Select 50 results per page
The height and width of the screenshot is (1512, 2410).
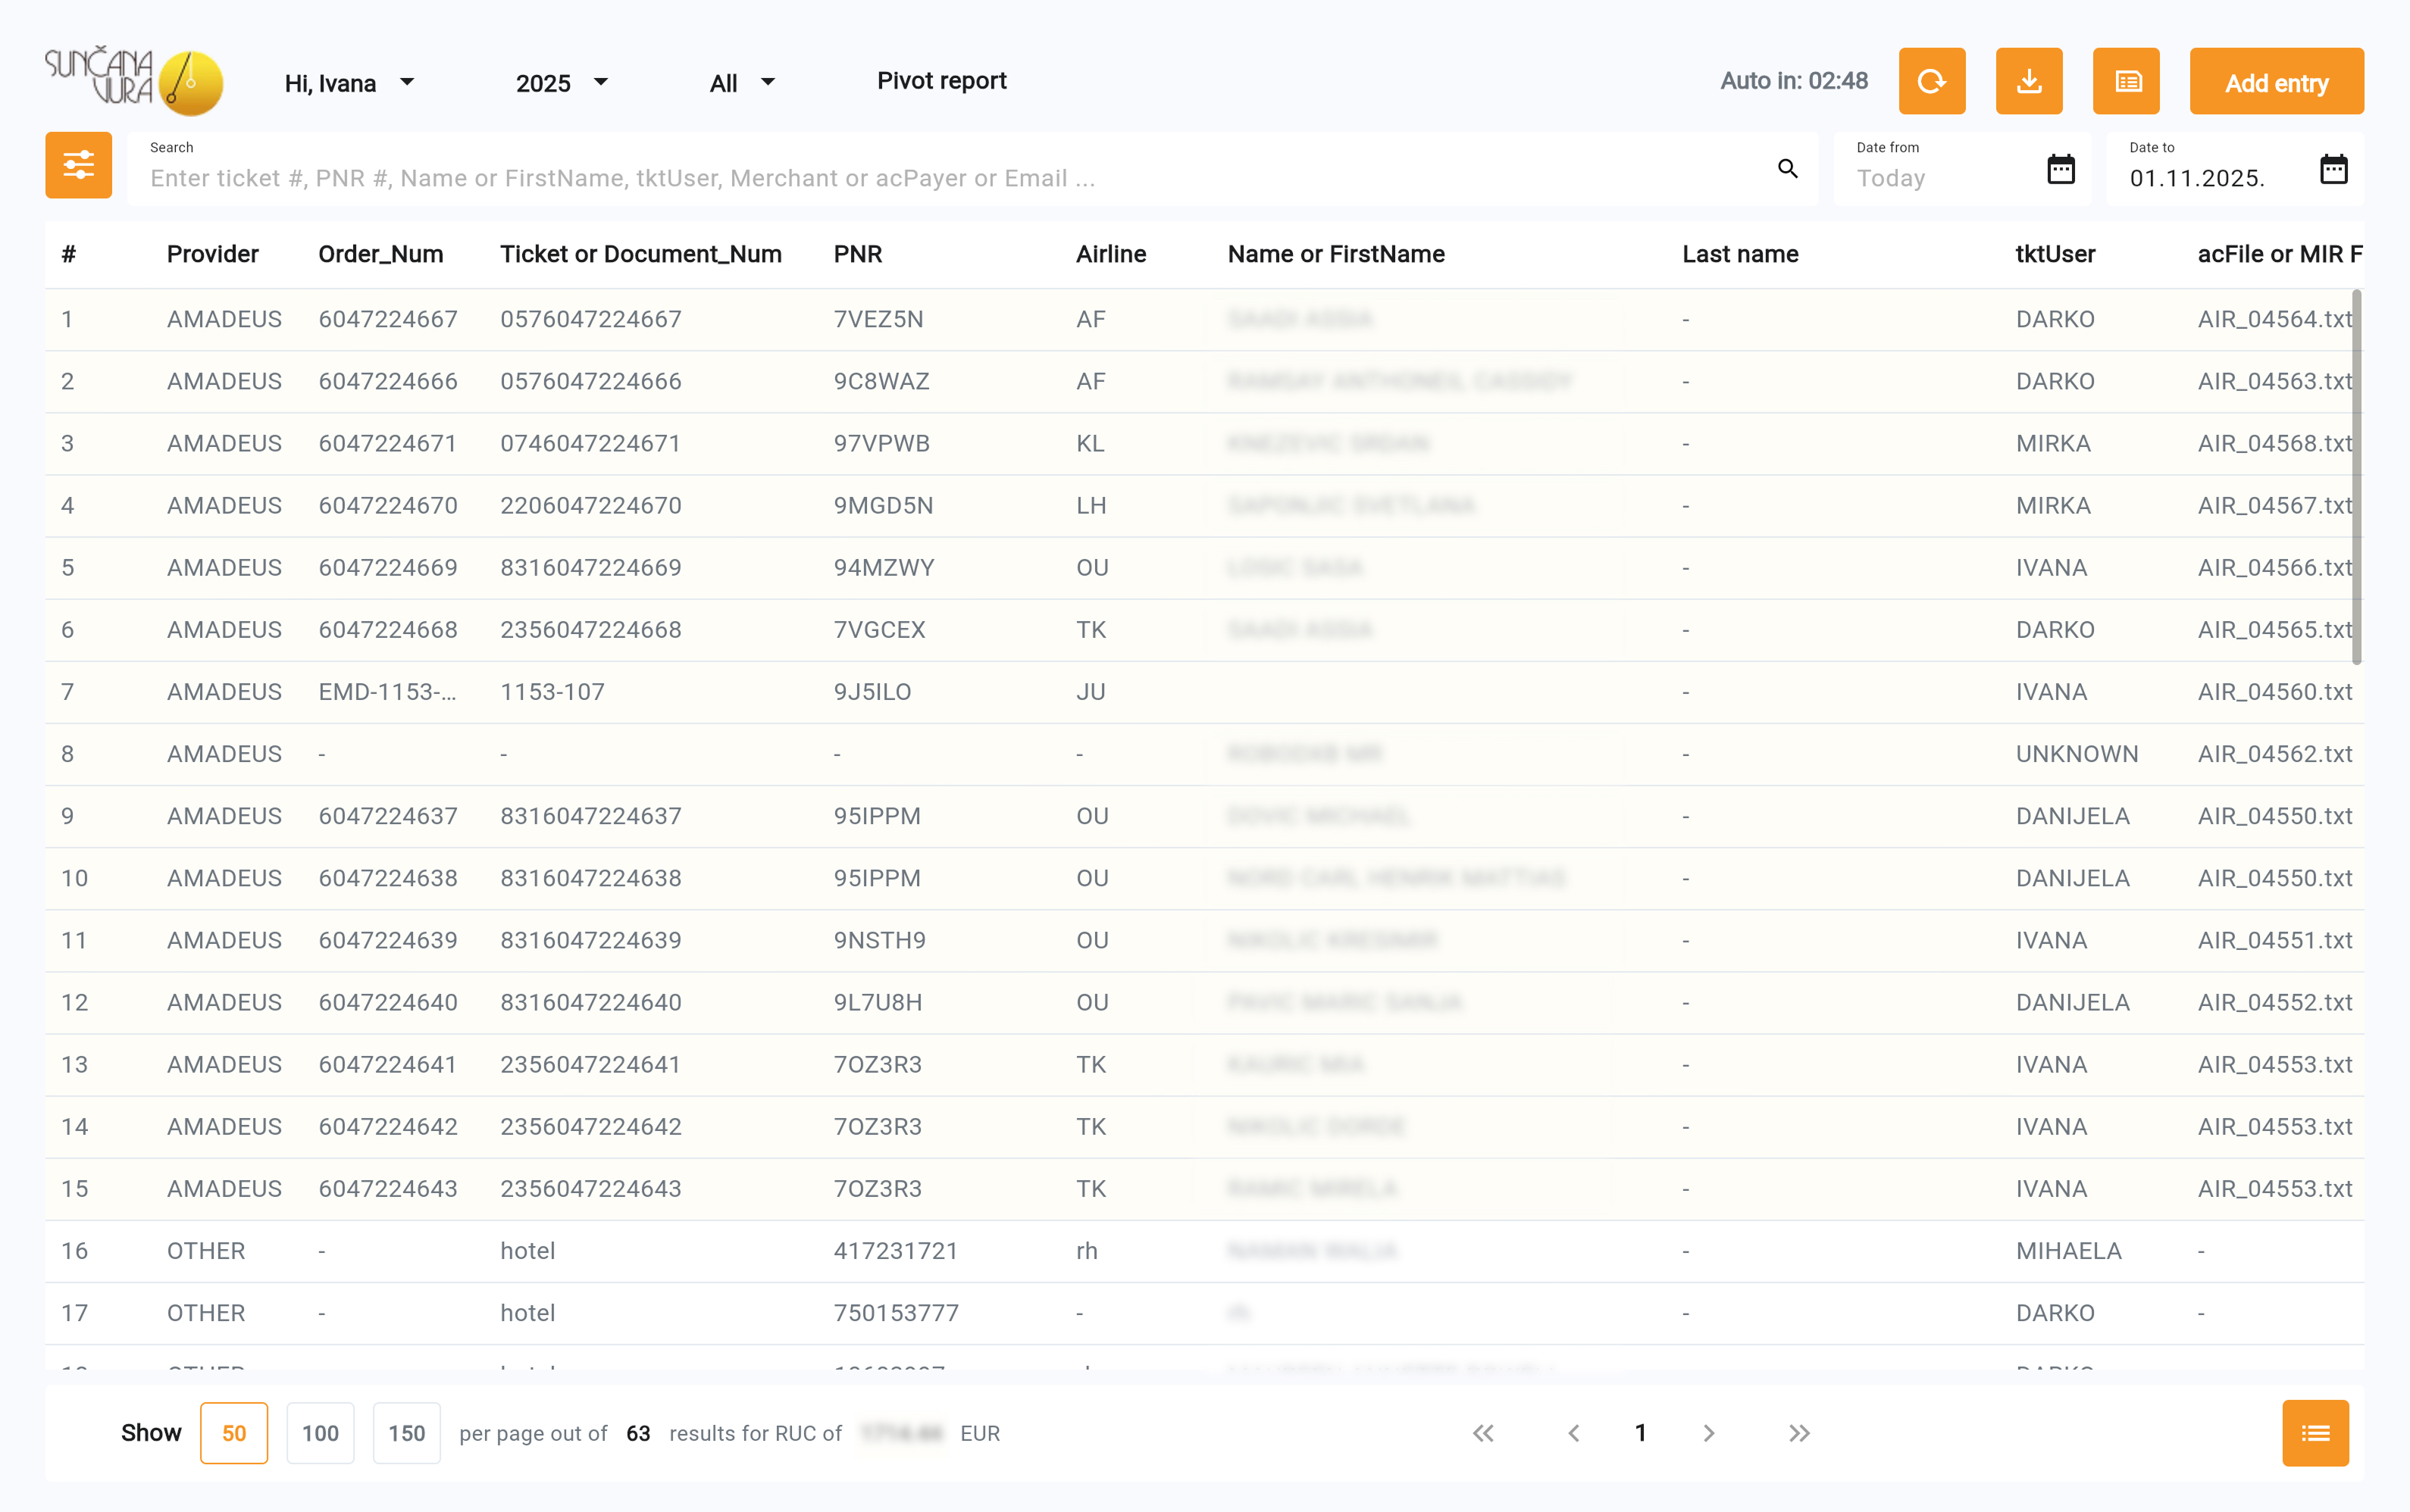(x=233, y=1433)
